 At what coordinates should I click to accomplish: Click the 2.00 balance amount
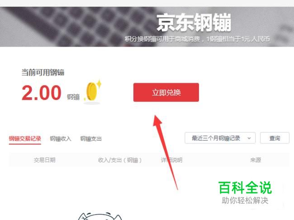coord(42,92)
